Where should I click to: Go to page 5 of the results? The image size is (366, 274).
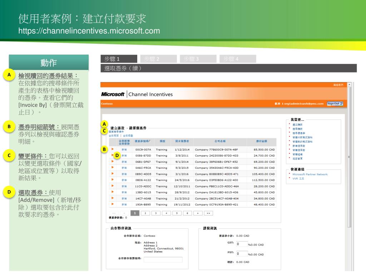[177, 213]
